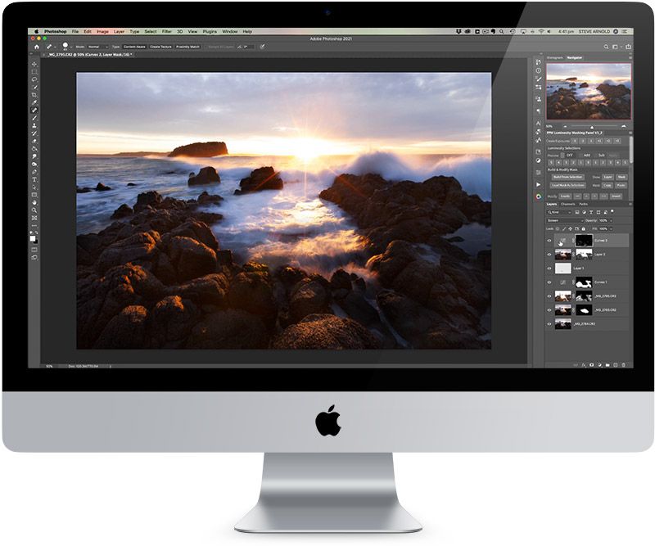
Task: Select the Type tool
Action: pyautogui.click(x=34, y=179)
